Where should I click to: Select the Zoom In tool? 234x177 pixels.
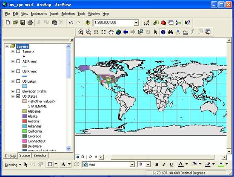(x=81, y=32)
